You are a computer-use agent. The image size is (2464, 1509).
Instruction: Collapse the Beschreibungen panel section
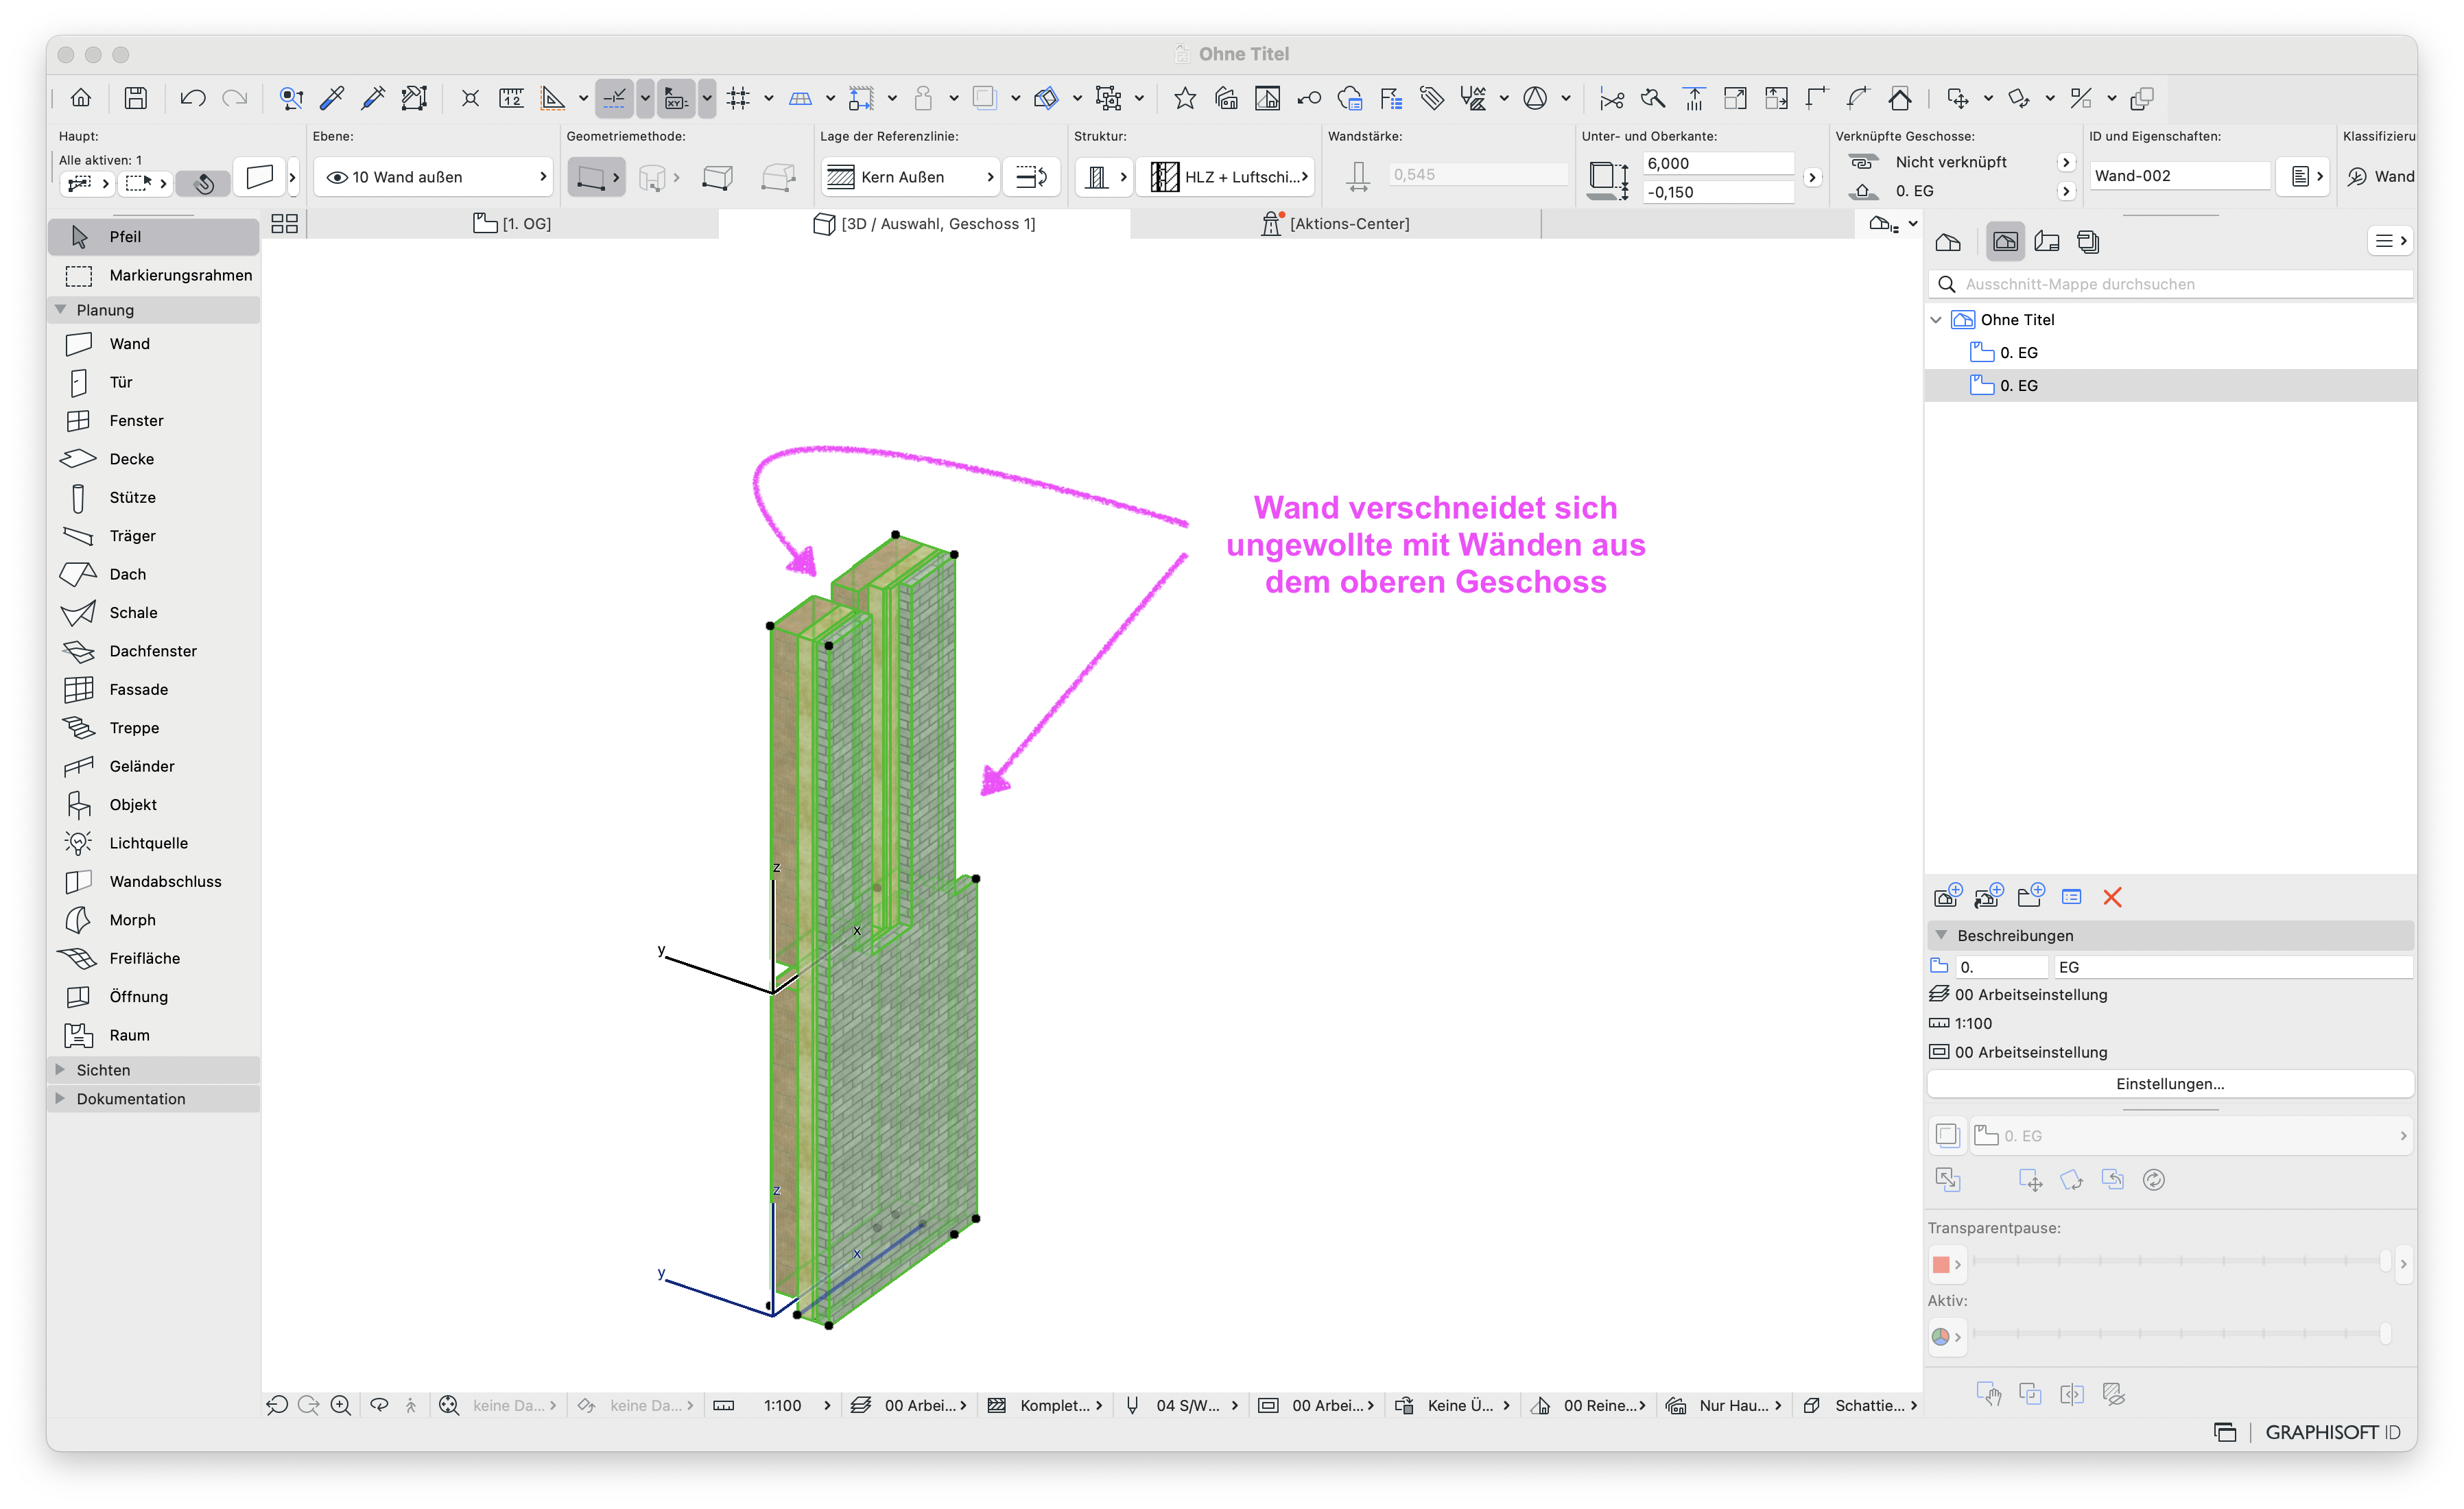click(x=1942, y=935)
